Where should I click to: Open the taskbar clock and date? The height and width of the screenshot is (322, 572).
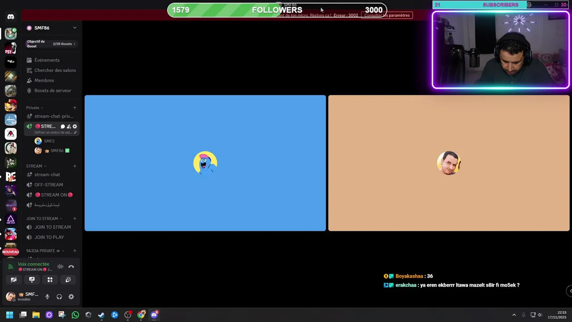pos(557,315)
